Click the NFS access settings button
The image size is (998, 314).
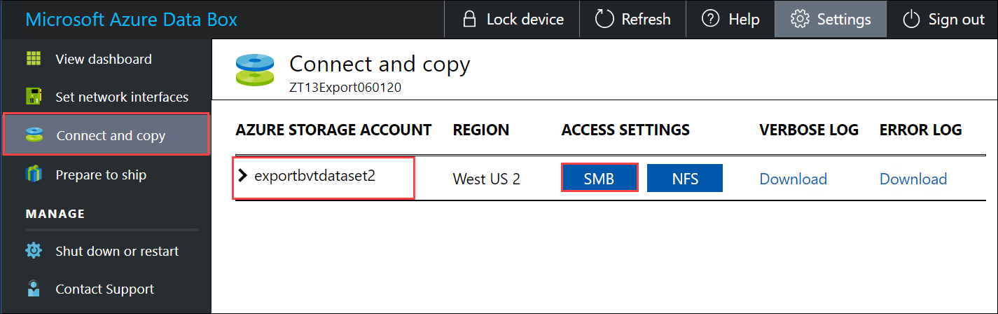click(684, 178)
